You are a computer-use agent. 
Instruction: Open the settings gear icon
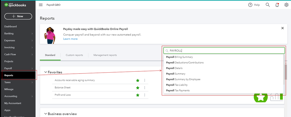click(x=286, y=5)
